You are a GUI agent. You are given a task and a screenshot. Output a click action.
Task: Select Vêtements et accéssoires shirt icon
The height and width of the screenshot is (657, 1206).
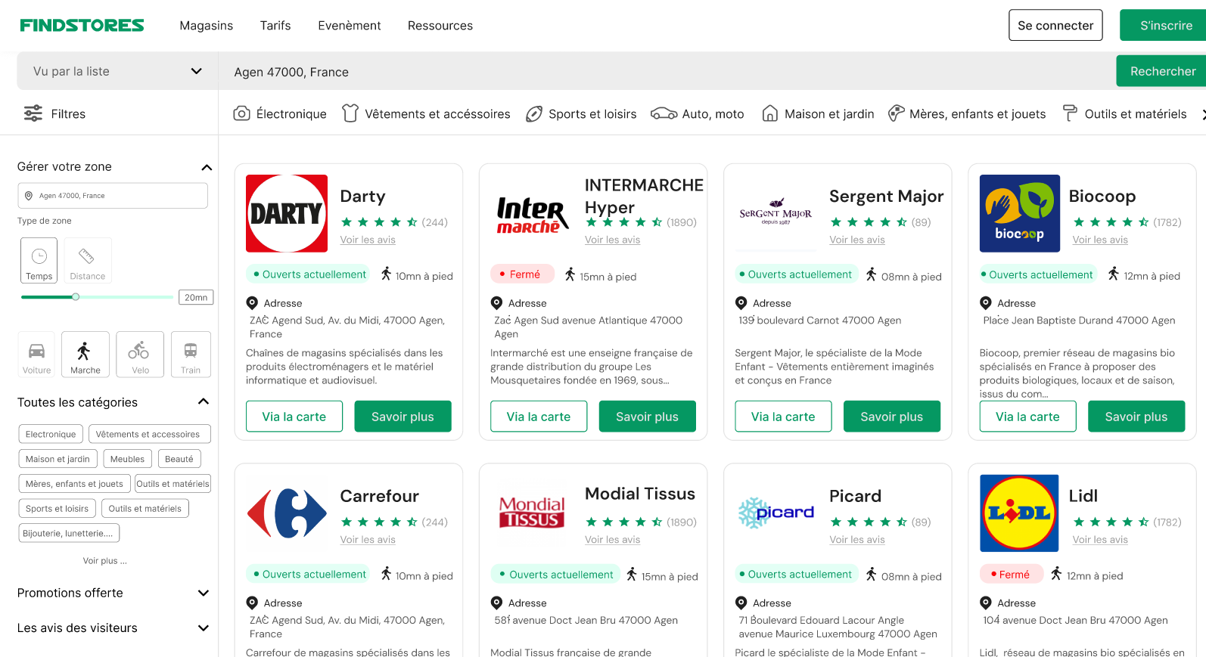point(350,113)
